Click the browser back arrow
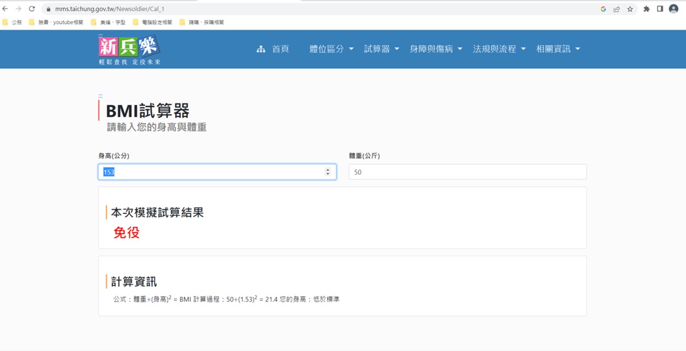The height and width of the screenshot is (351, 686). coord(5,9)
